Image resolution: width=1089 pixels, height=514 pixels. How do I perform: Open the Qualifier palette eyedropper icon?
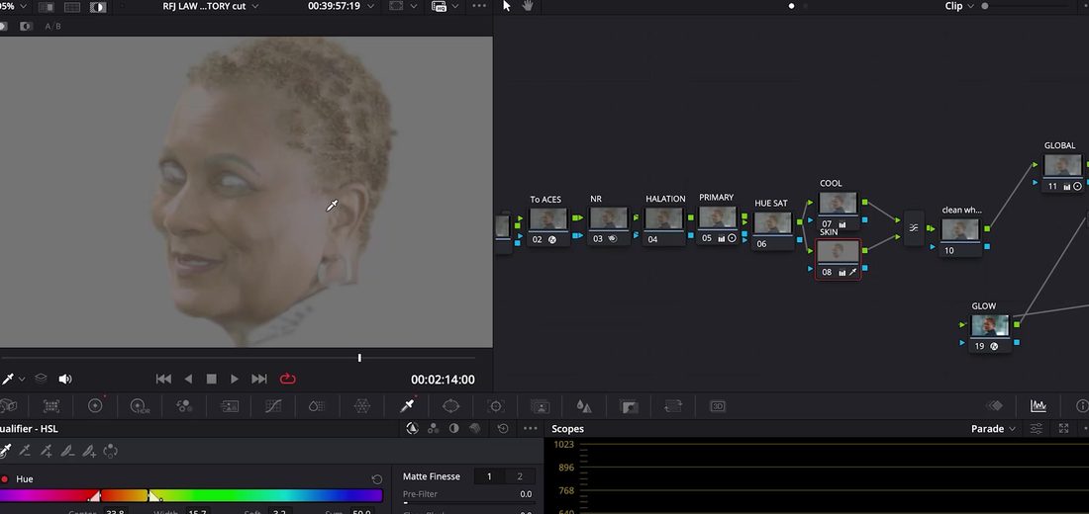(x=407, y=406)
